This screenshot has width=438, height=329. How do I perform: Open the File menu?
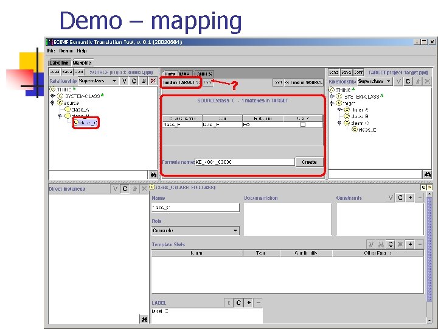point(51,51)
